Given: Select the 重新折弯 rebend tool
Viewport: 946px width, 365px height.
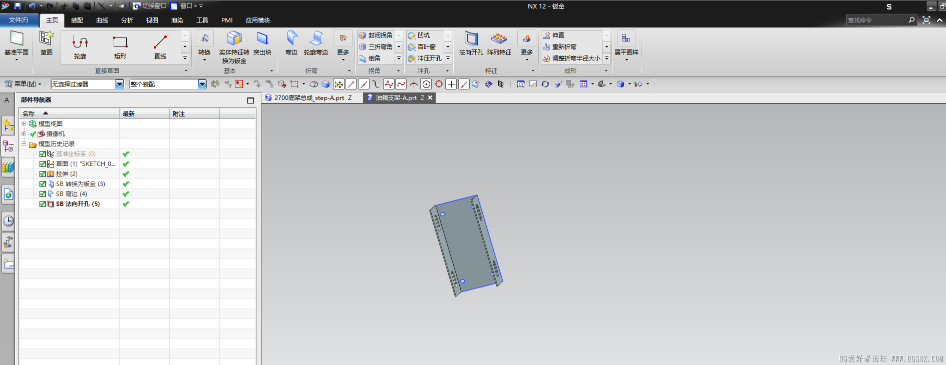Looking at the screenshot, I should coord(560,47).
